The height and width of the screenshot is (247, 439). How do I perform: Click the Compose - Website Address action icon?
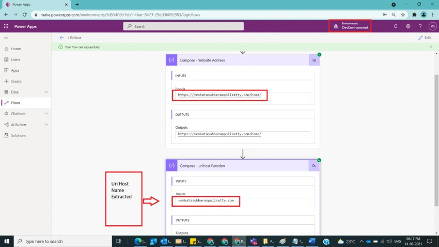(171, 60)
